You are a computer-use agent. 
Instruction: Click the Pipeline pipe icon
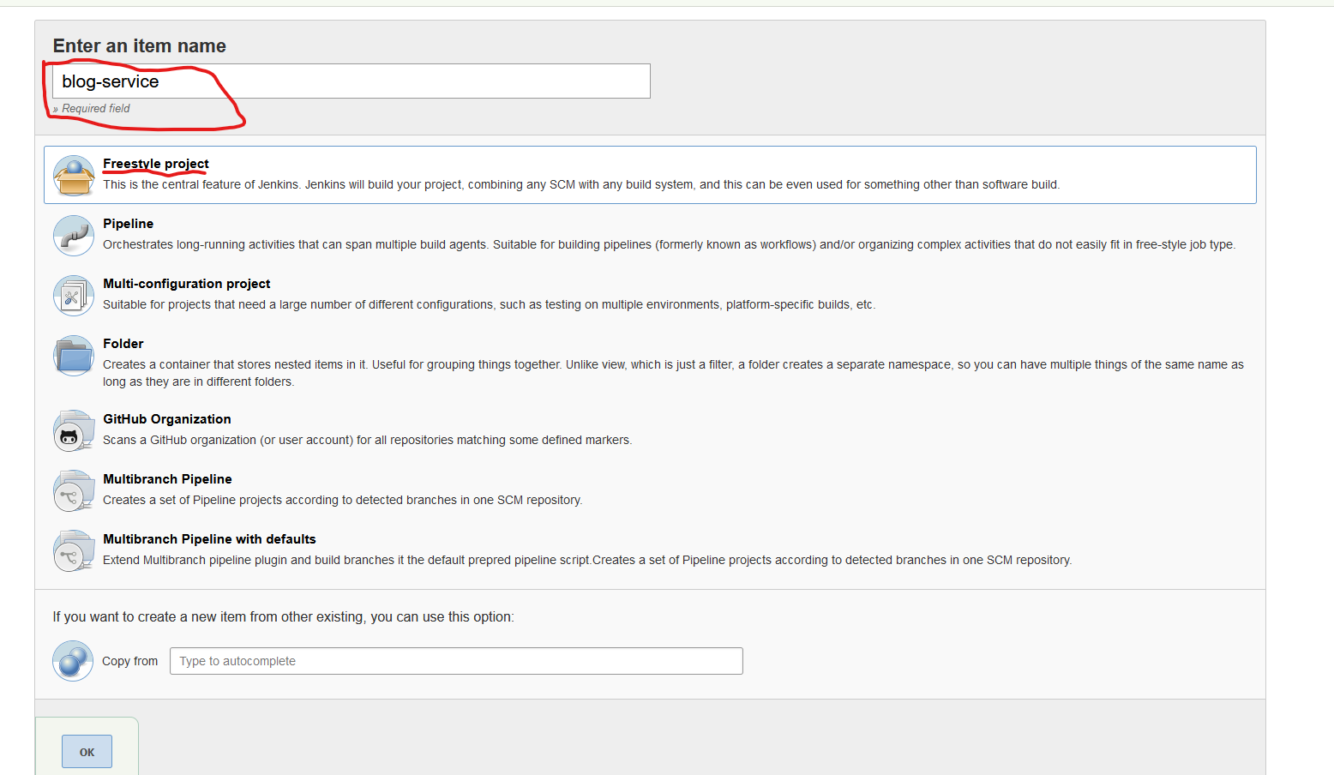[x=74, y=236]
